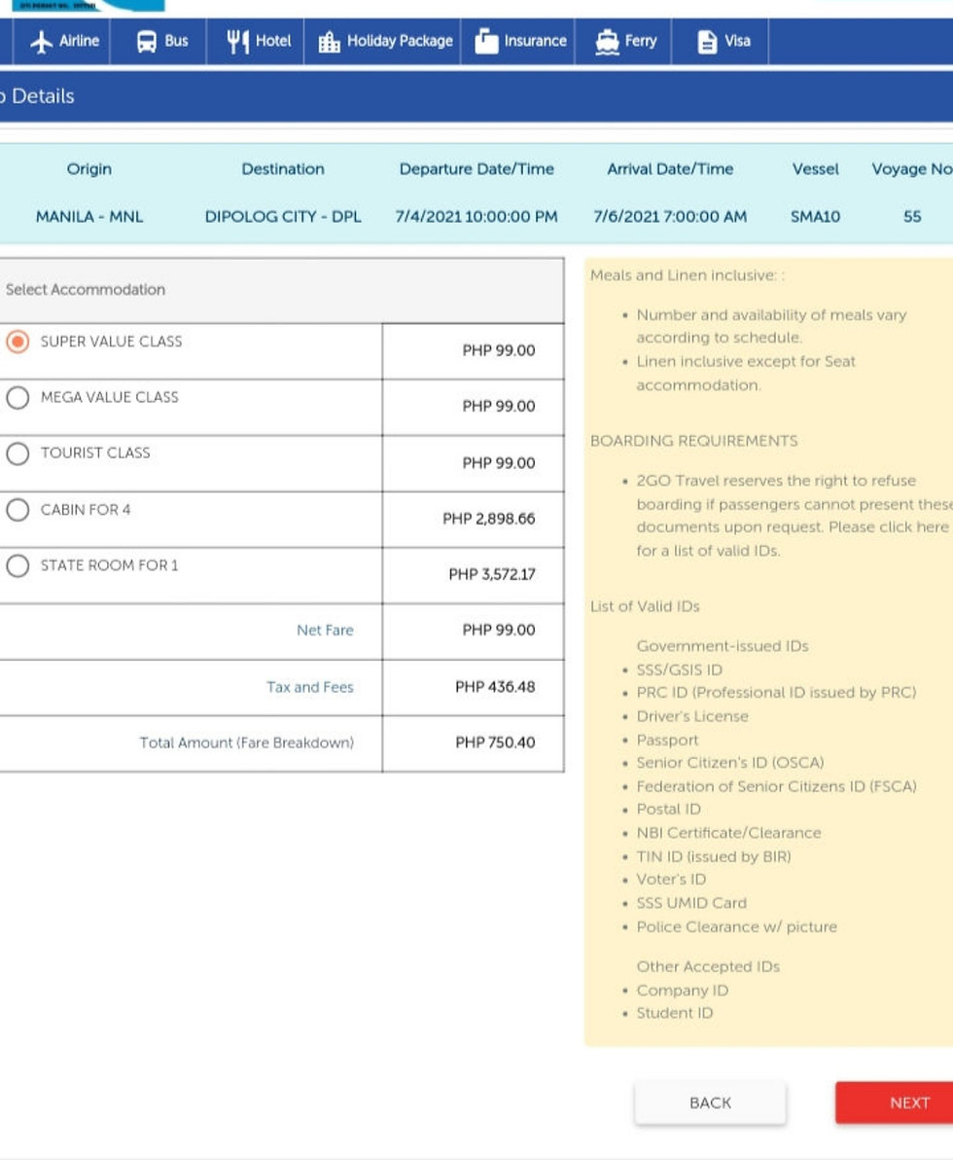Screen dimensions: 953x1160
Task: Select CABIN FOR 4 accommodation
Action: pos(18,510)
